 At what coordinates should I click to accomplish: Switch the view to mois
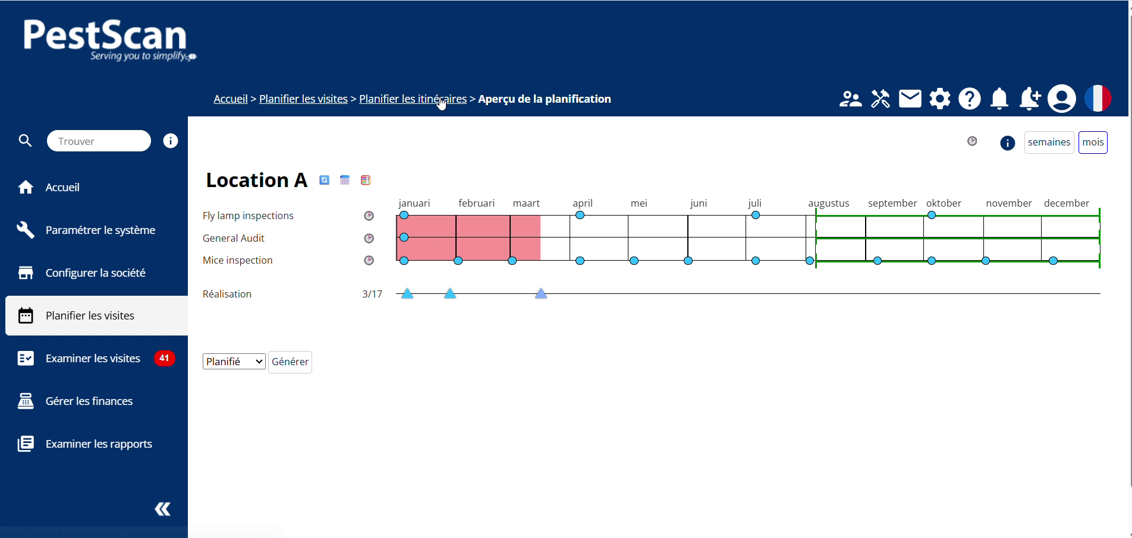(1093, 143)
